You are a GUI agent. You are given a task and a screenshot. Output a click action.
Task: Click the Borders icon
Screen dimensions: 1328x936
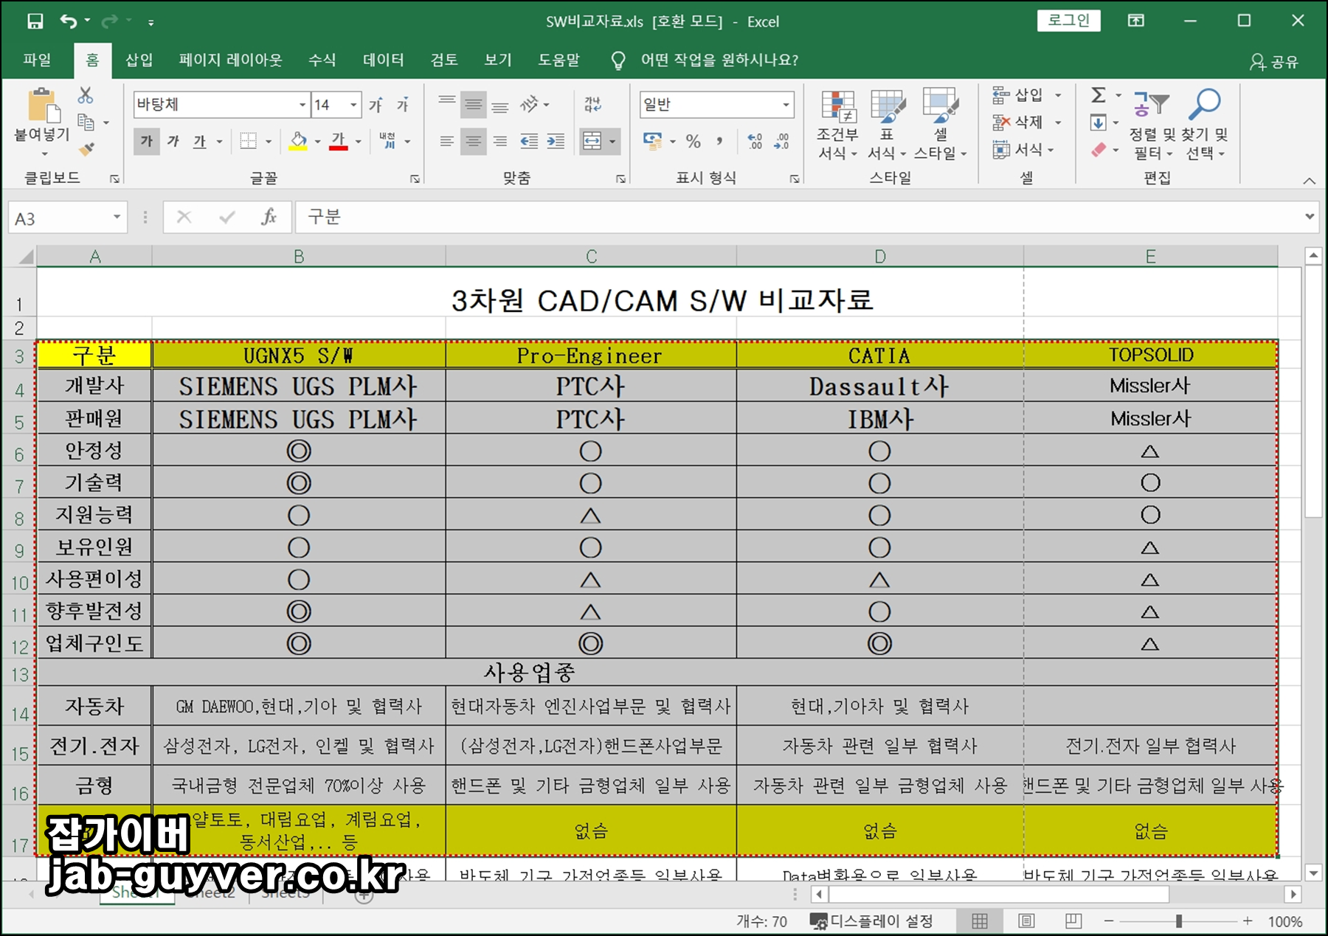tap(249, 141)
